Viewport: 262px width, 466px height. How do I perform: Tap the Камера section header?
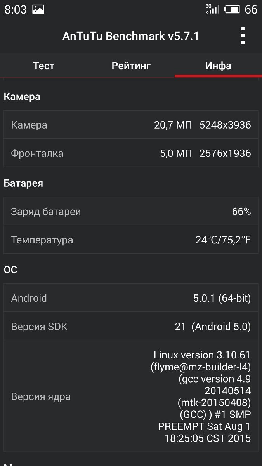pyautogui.click(x=22, y=97)
